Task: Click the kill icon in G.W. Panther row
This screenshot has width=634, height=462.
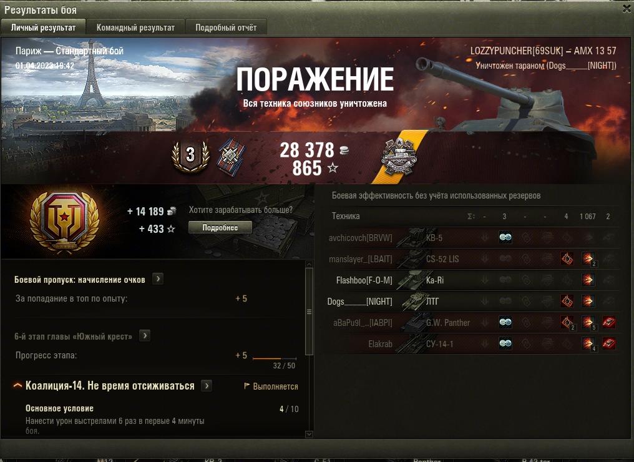Action: coord(609,322)
